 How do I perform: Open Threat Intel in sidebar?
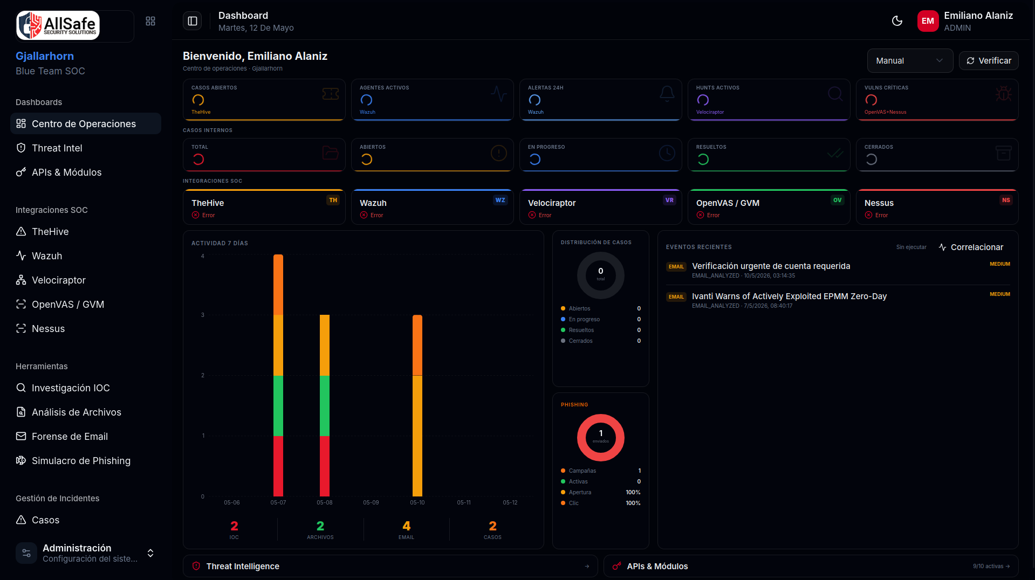[86, 148]
